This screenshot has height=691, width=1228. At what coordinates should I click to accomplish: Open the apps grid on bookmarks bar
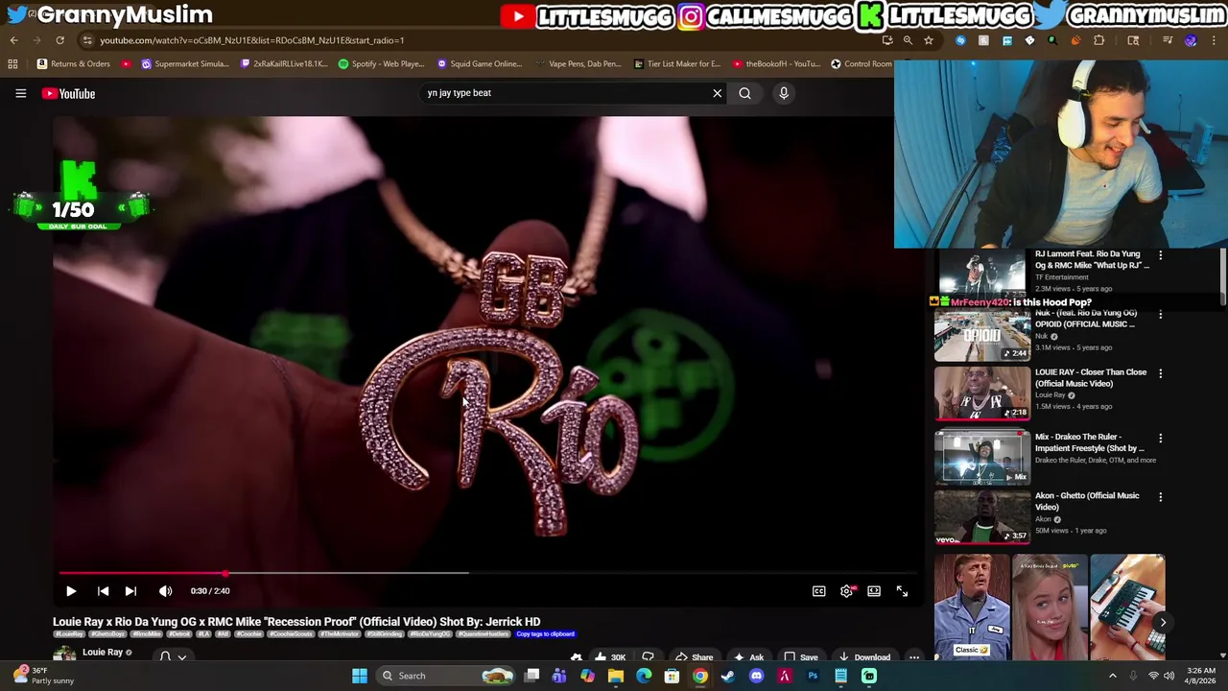click(12, 64)
